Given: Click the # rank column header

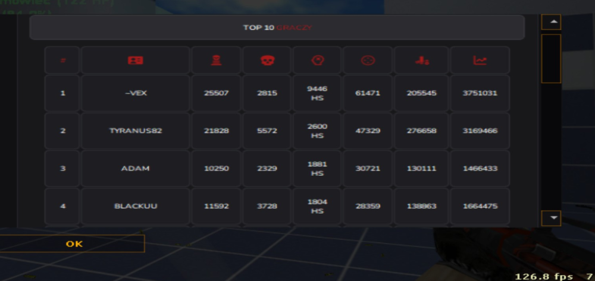Looking at the screenshot, I should [x=63, y=60].
